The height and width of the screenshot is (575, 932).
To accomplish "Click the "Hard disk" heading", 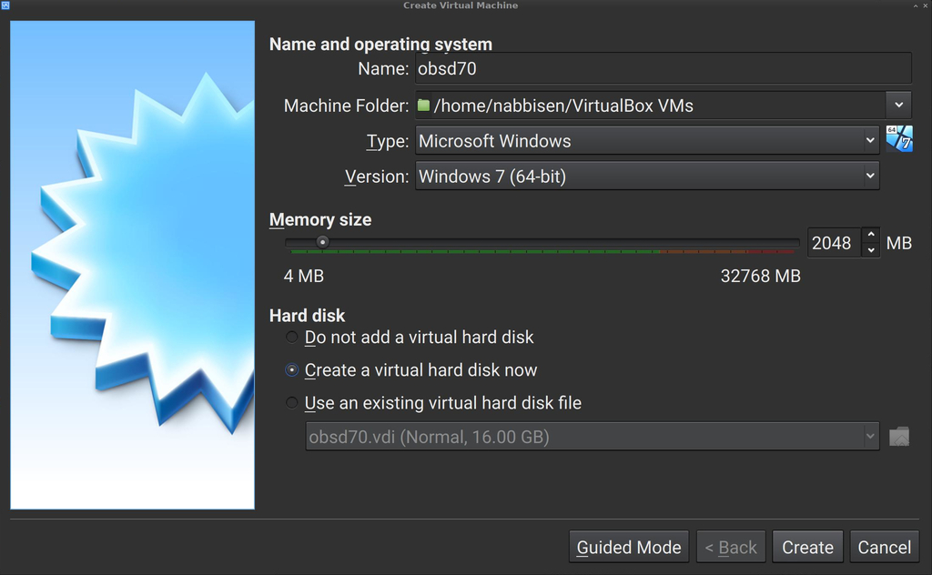I will tap(308, 316).
